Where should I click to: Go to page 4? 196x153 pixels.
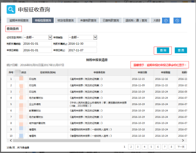click(x=144, y=147)
